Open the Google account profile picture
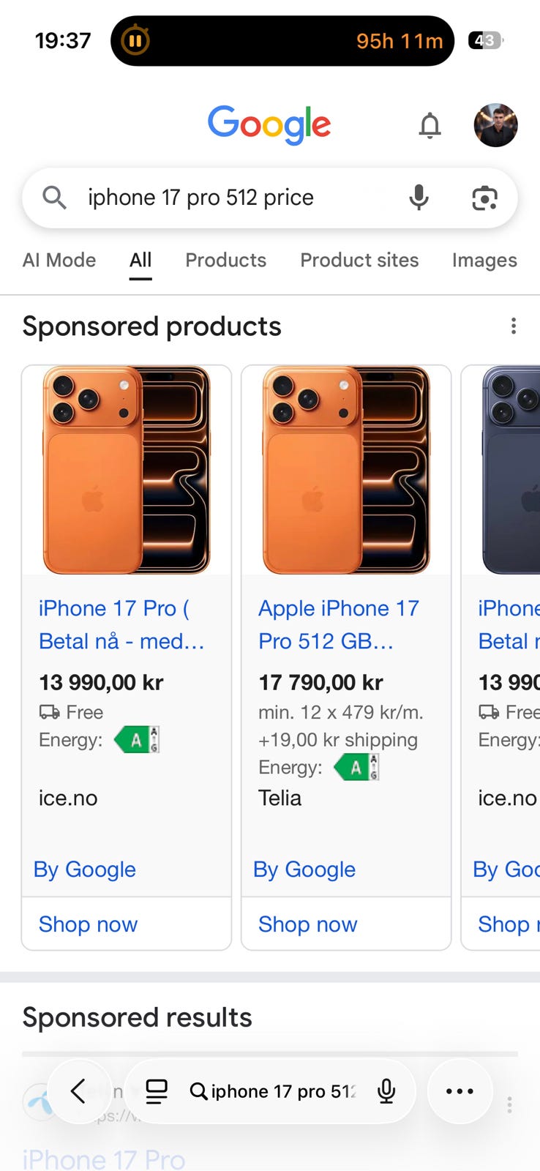Viewport: 540px width, 1171px height. pyautogui.click(x=495, y=125)
